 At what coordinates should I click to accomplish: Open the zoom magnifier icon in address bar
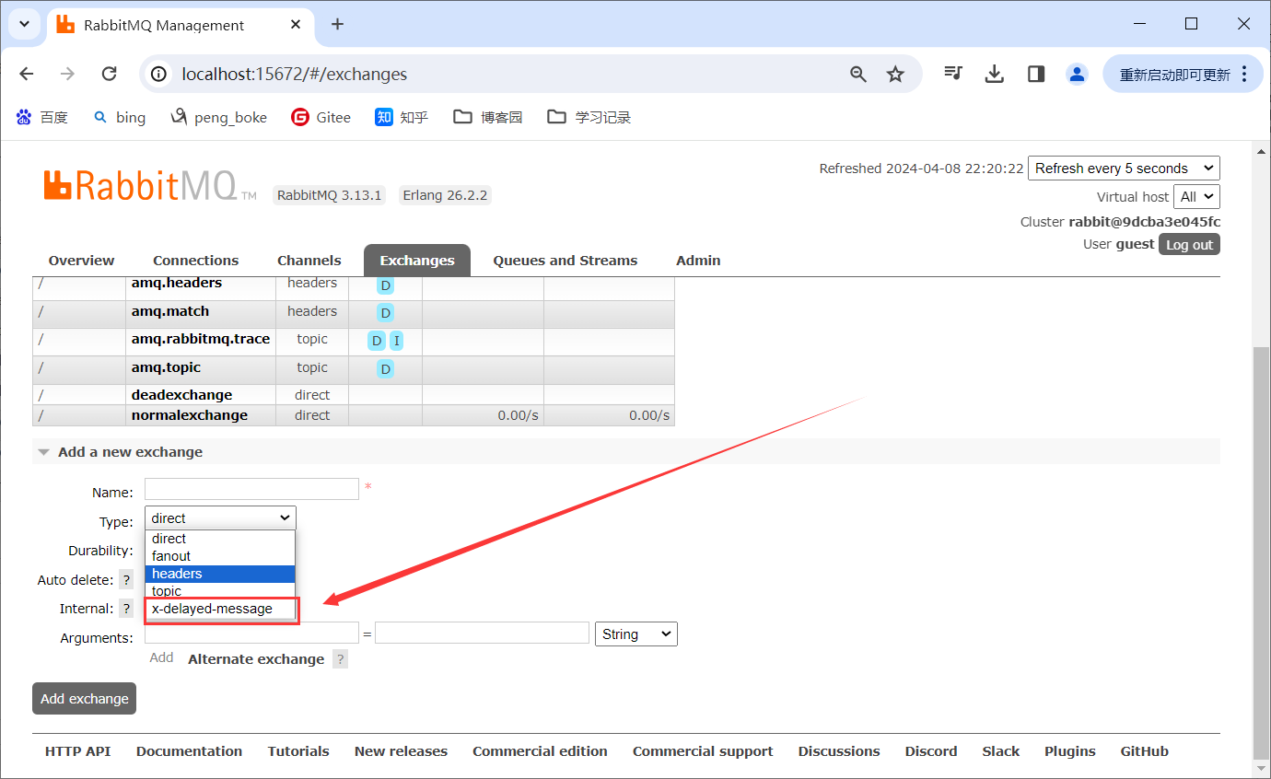coord(858,74)
